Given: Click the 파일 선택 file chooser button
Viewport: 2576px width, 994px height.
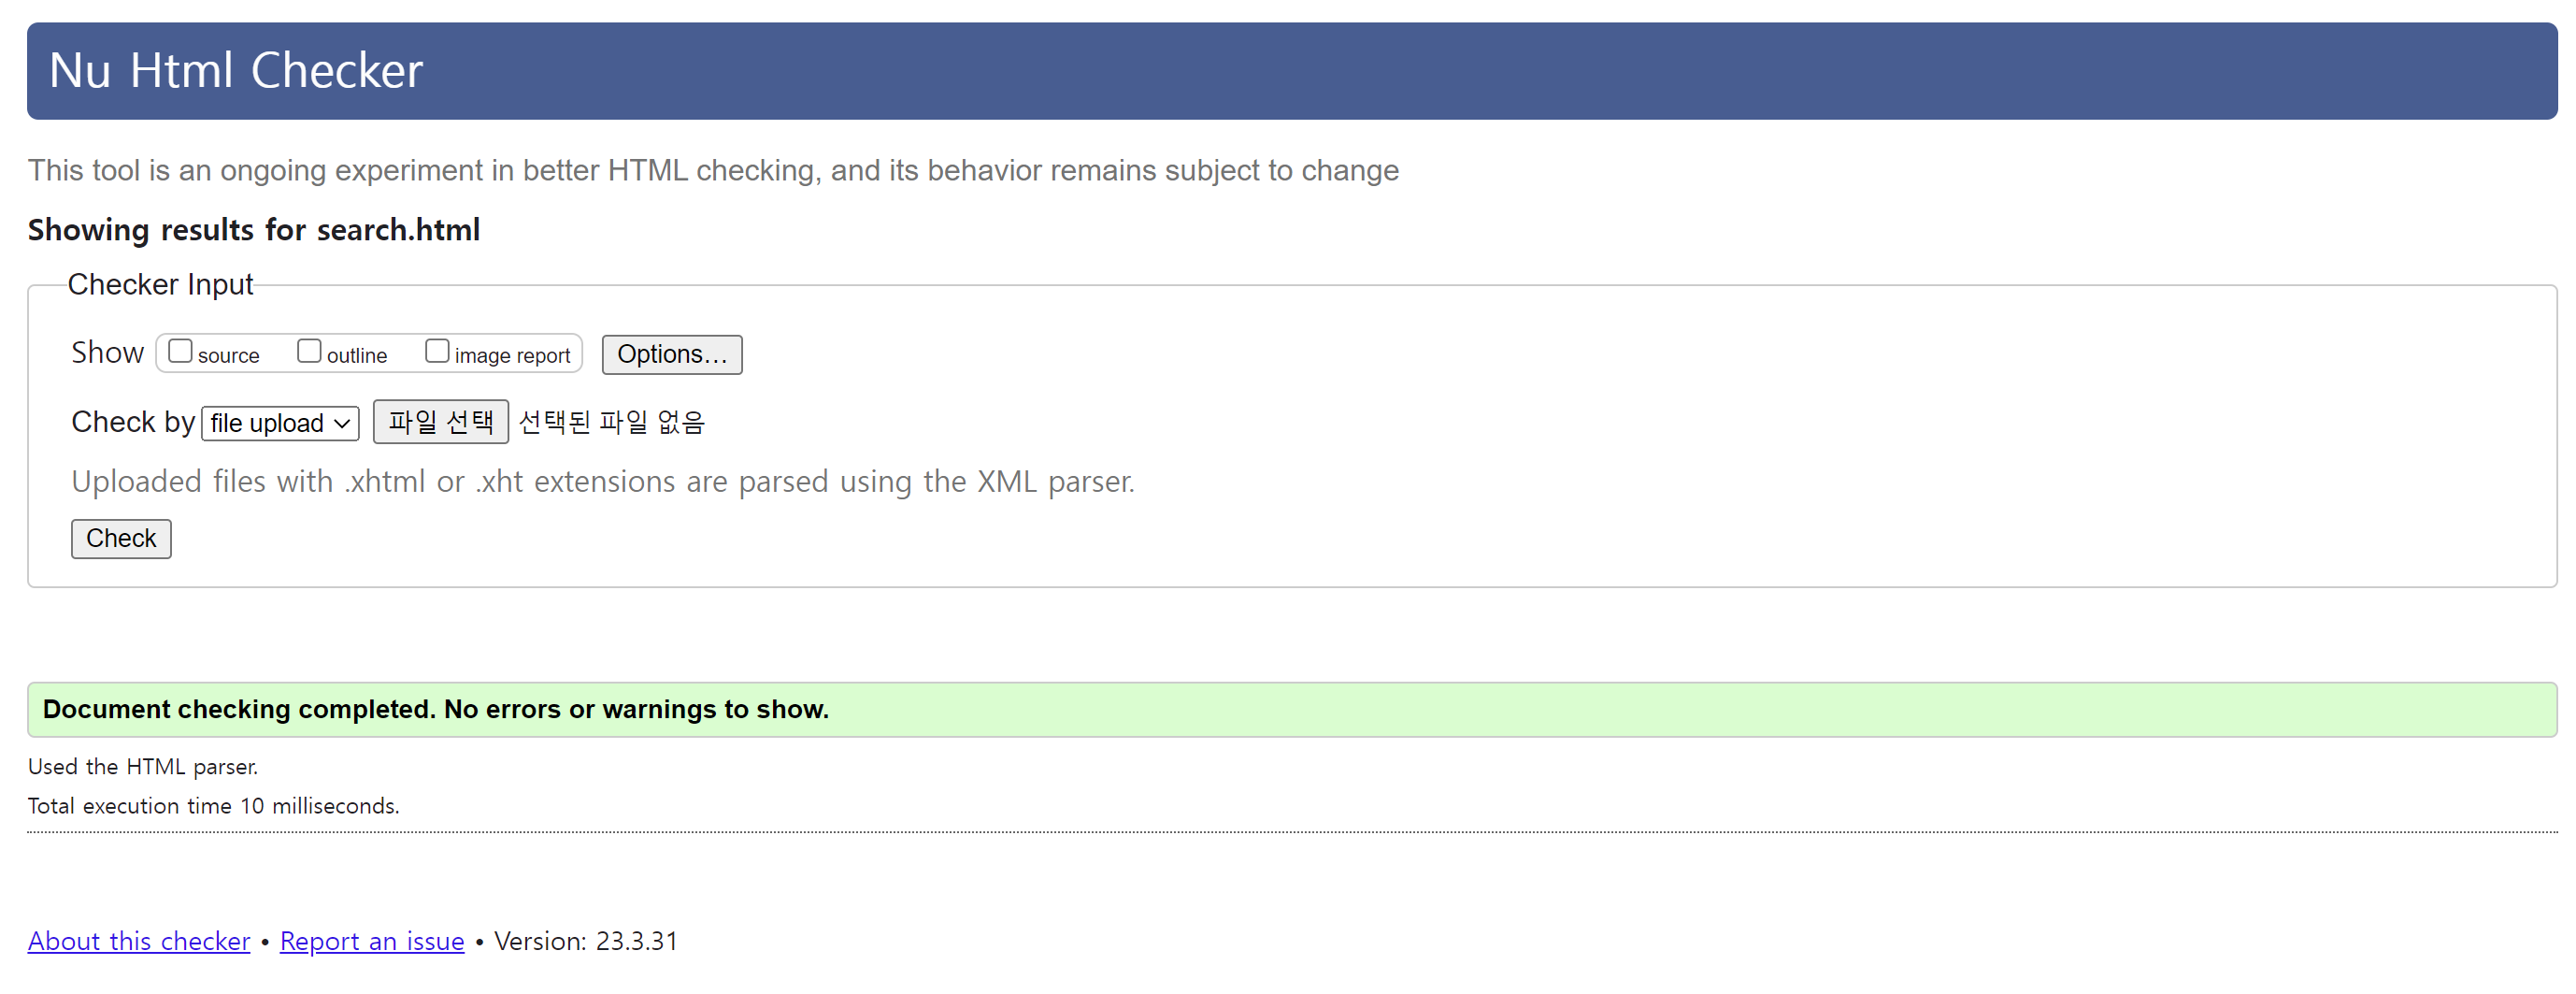Looking at the screenshot, I should [440, 422].
